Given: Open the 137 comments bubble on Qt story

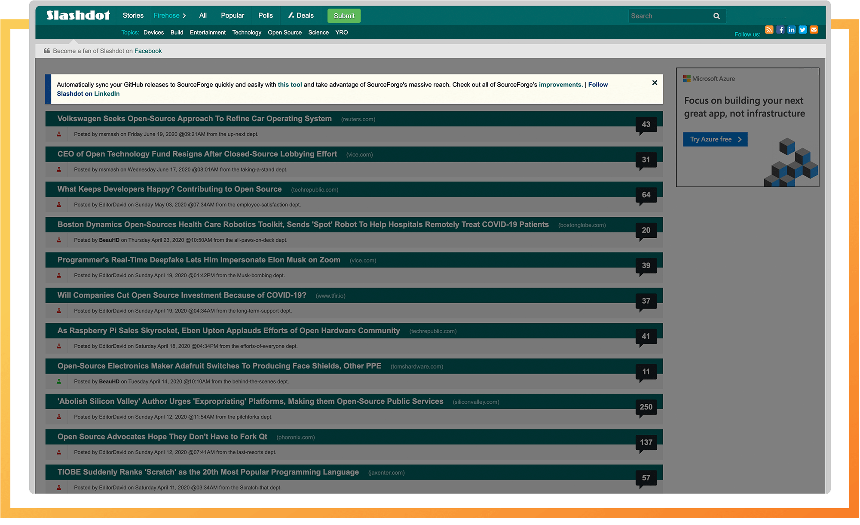Looking at the screenshot, I should coord(646,442).
